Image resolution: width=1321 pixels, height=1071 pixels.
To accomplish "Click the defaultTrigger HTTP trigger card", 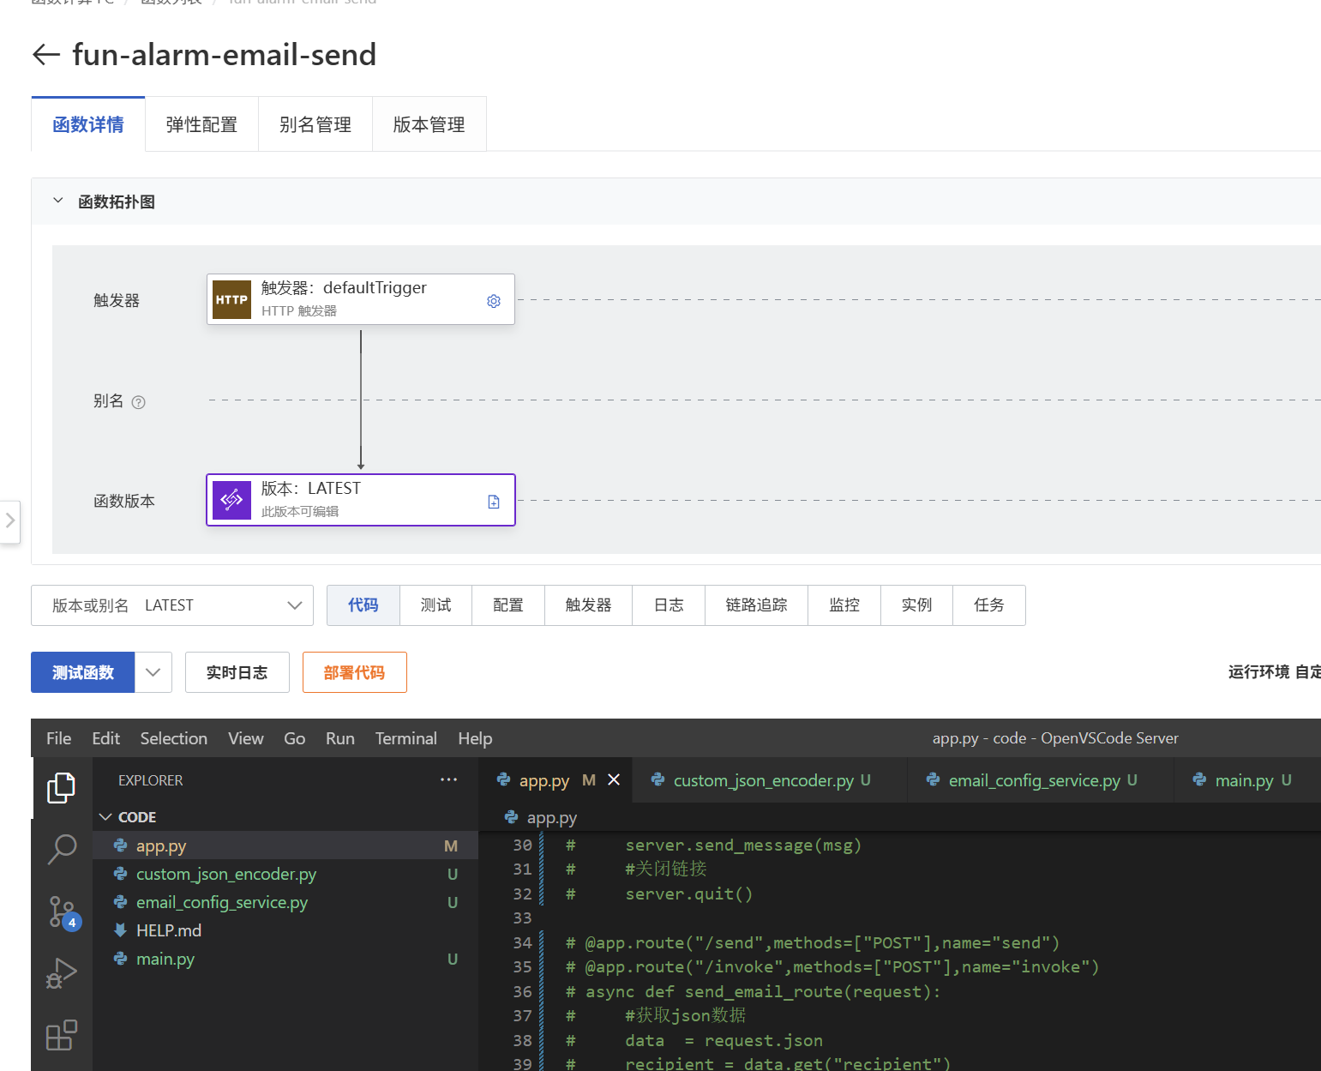I will (361, 299).
